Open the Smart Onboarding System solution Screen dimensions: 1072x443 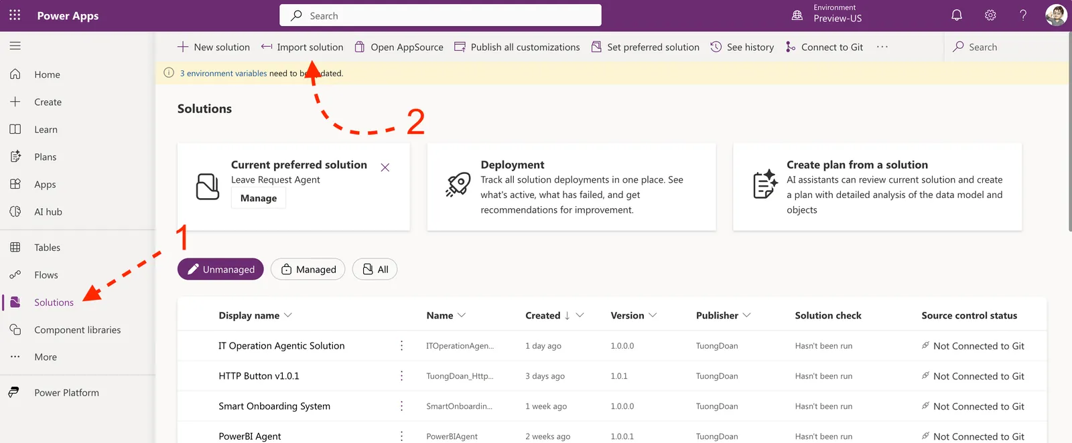274,406
